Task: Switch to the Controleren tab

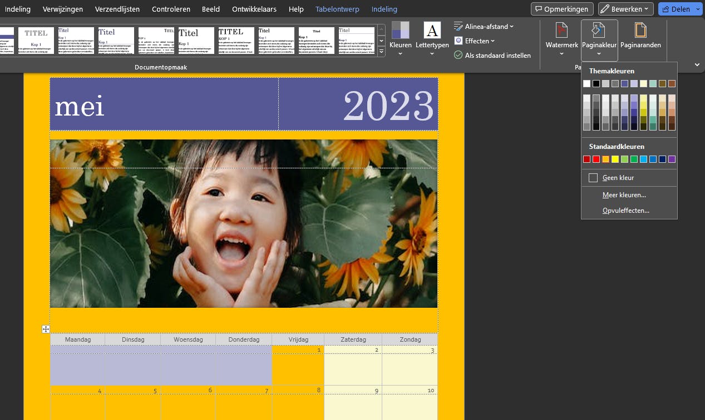Action: 171,9
